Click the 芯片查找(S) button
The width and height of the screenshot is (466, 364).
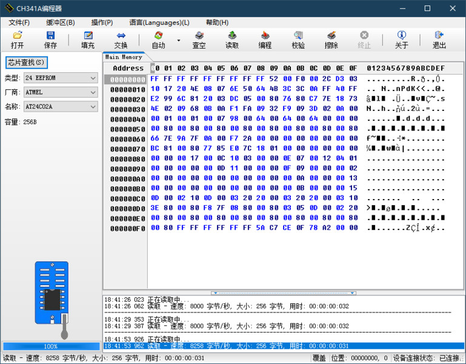pos(26,62)
